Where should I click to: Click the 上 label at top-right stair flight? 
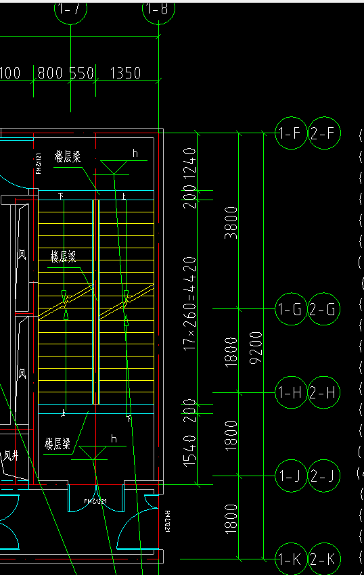(124, 197)
